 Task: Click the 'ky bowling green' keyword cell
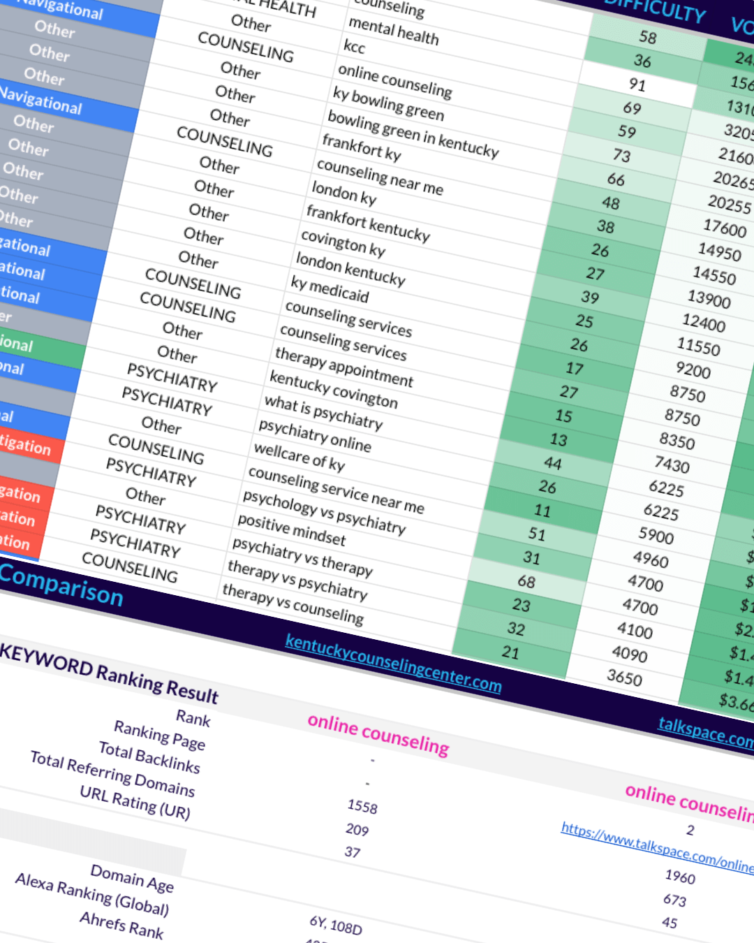pyautogui.click(x=388, y=103)
